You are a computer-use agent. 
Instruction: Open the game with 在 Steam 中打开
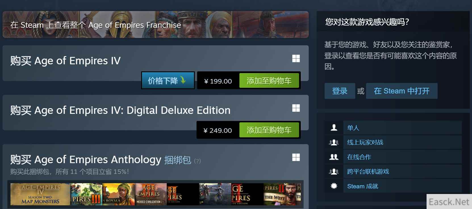click(402, 91)
